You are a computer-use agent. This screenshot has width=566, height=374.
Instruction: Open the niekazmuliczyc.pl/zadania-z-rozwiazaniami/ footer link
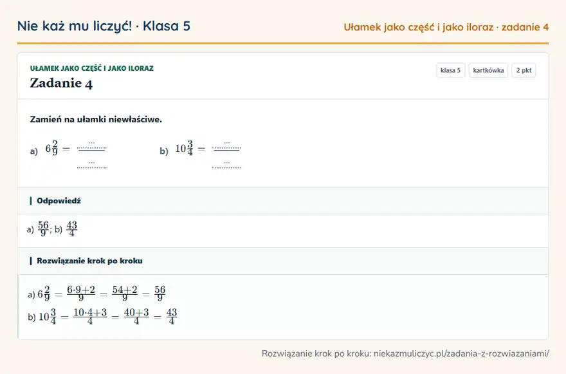click(x=461, y=353)
